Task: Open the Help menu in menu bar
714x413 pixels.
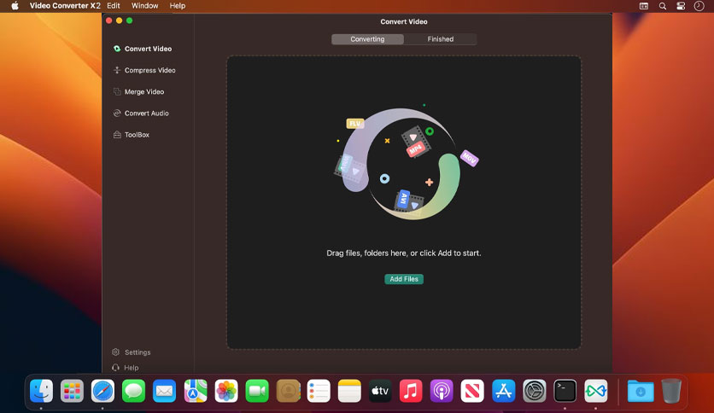Action: coord(177,6)
